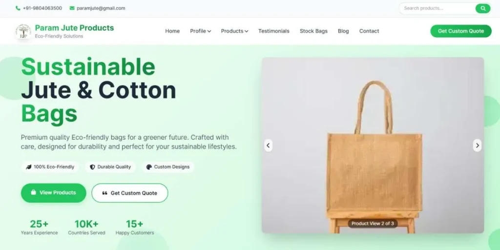This screenshot has height=250, width=500.
Task: Click the green search magnifier button
Action: point(483,8)
